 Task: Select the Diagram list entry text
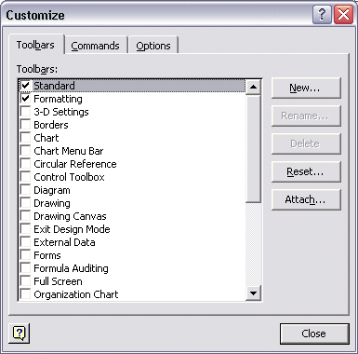52,190
